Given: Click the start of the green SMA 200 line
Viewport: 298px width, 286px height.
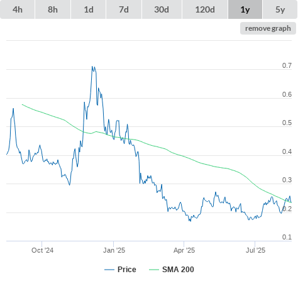Looking at the screenshot, I should tap(22, 104).
